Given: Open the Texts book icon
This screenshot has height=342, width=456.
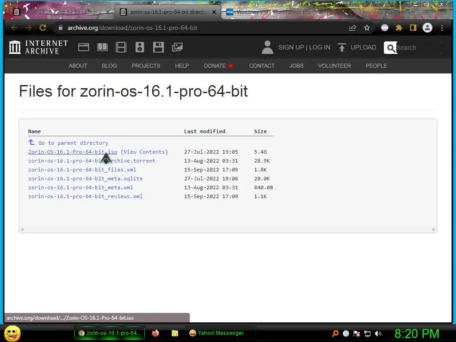Looking at the screenshot, I should [x=102, y=47].
